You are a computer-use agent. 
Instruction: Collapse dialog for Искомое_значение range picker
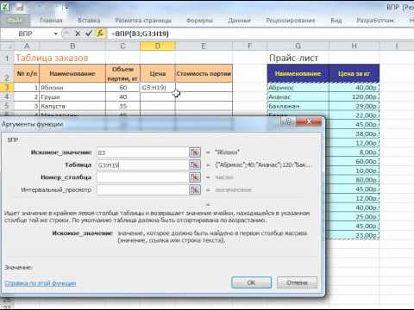pyautogui.click(x=195, y=152)
